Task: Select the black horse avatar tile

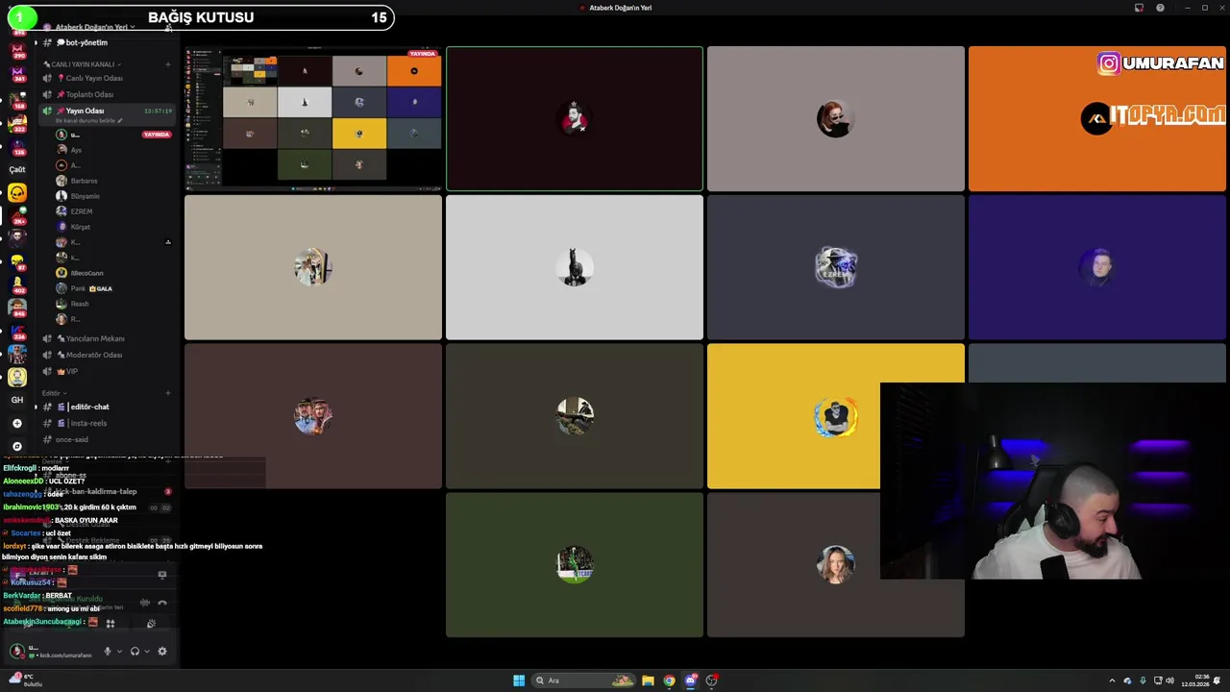Action: 575,267
